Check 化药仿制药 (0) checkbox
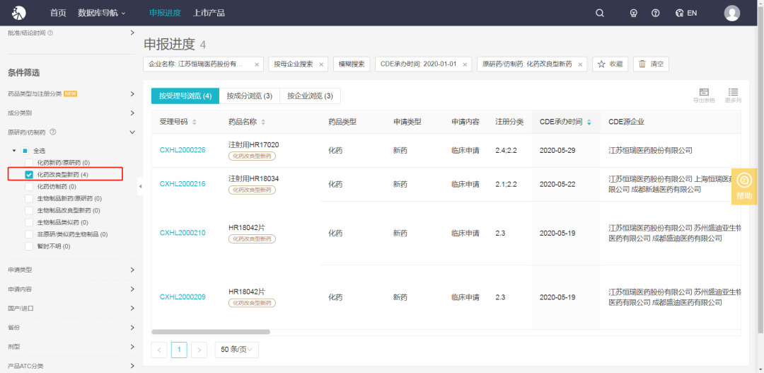The image size is (764, 373). [29, 186]
